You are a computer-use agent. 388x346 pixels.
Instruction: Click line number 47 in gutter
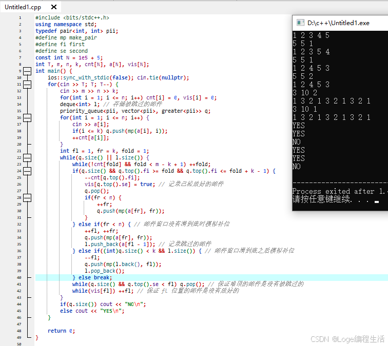coord(19,324)
